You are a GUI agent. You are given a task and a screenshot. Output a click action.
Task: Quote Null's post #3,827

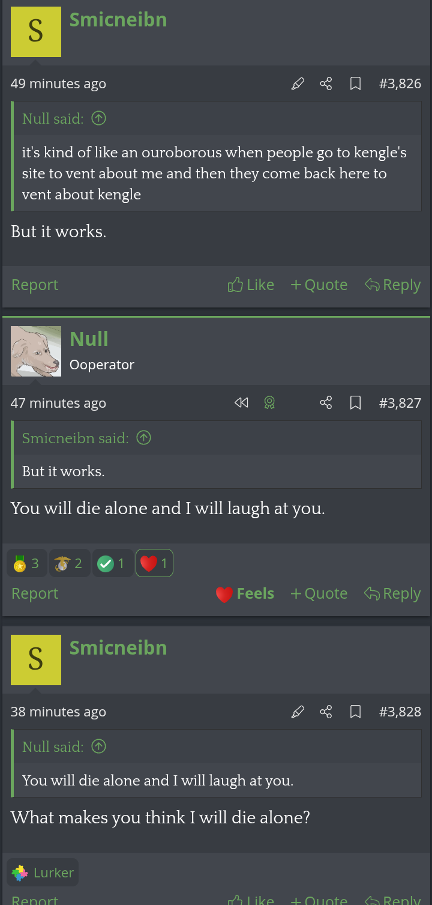tap(319, 593)
